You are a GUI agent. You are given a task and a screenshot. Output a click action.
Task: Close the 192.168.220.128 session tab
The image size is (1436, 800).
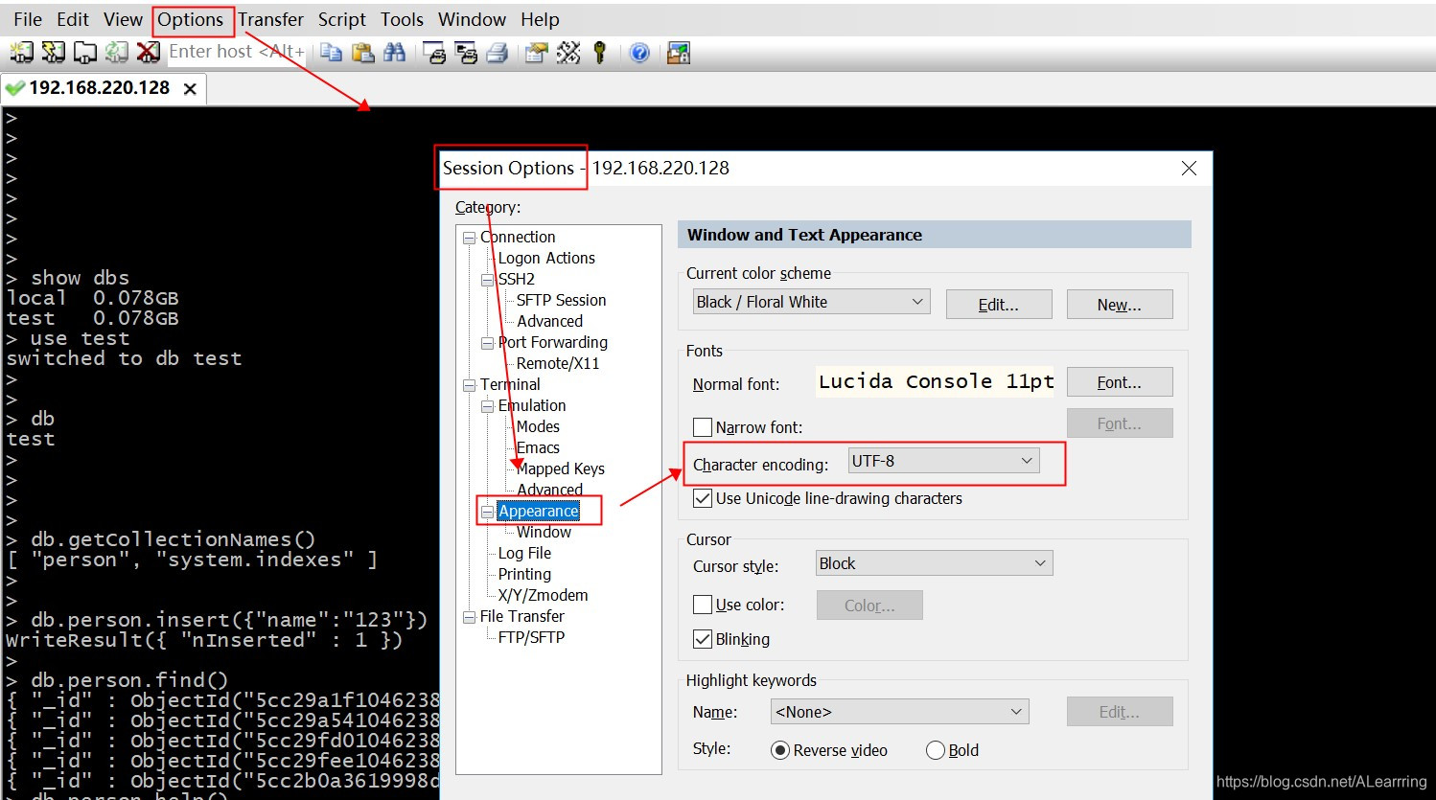pyautogui.click(x=190, y=89)
